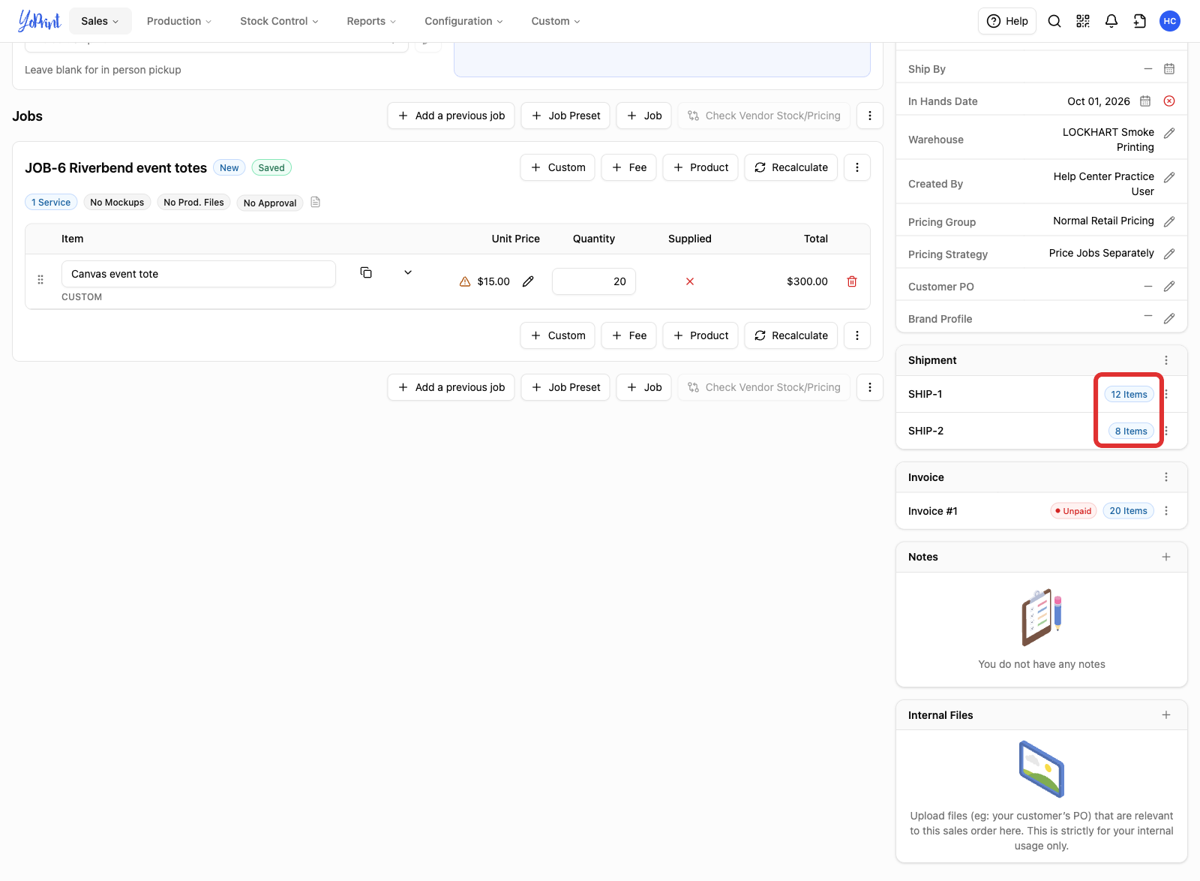Expand the Canvas event tote item chevron
This screenshot has height=881, width=1200.
pos(408,272)
